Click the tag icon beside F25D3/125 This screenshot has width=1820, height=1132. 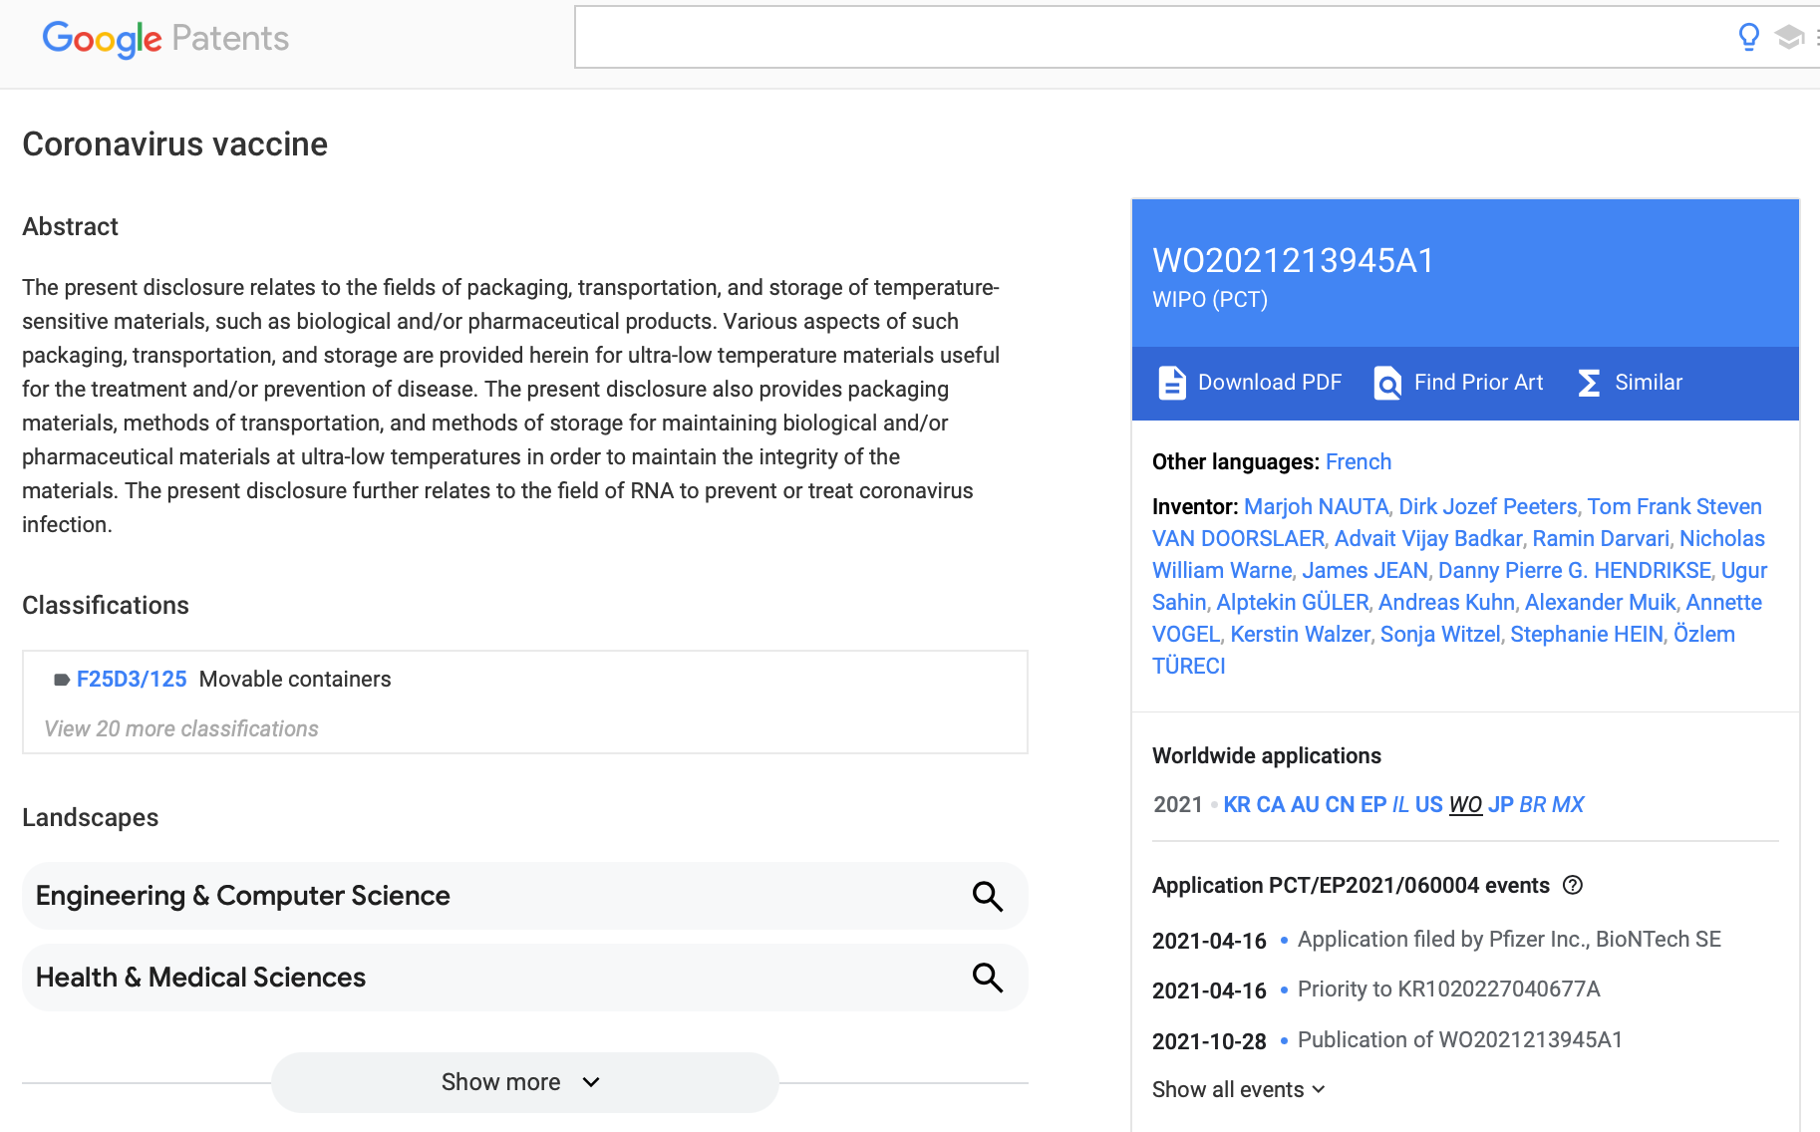click(x=62, y=680)
